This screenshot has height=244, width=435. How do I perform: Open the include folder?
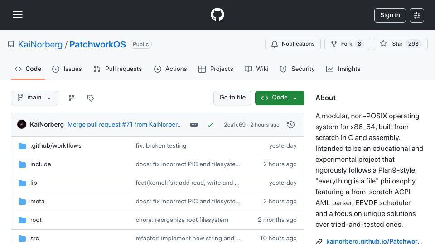40,164
